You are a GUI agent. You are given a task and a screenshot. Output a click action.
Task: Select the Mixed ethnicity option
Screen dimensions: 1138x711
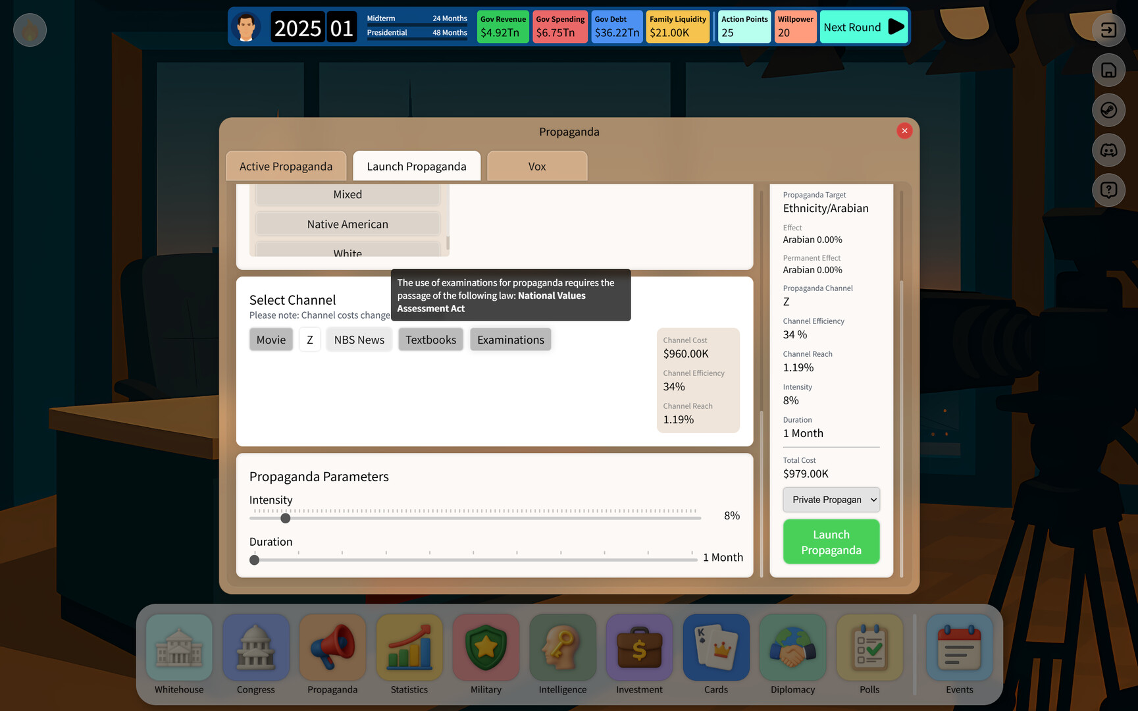(x=348, y=194)
